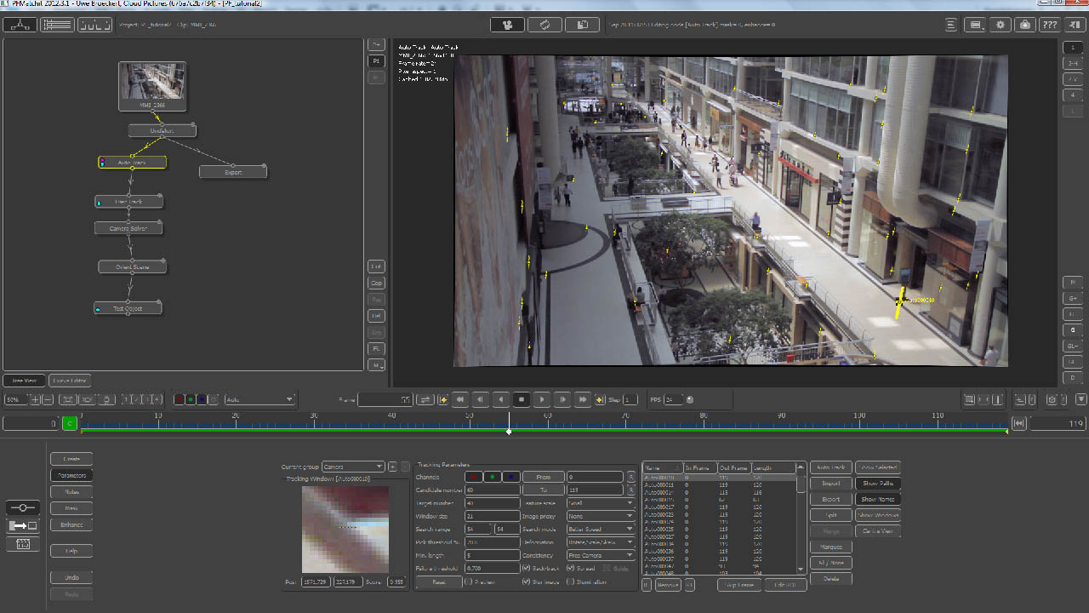The width and height of the screenshot is (1089, 613).
Task: Toggle the Blur image checkbox
Action: coord(526,581)
